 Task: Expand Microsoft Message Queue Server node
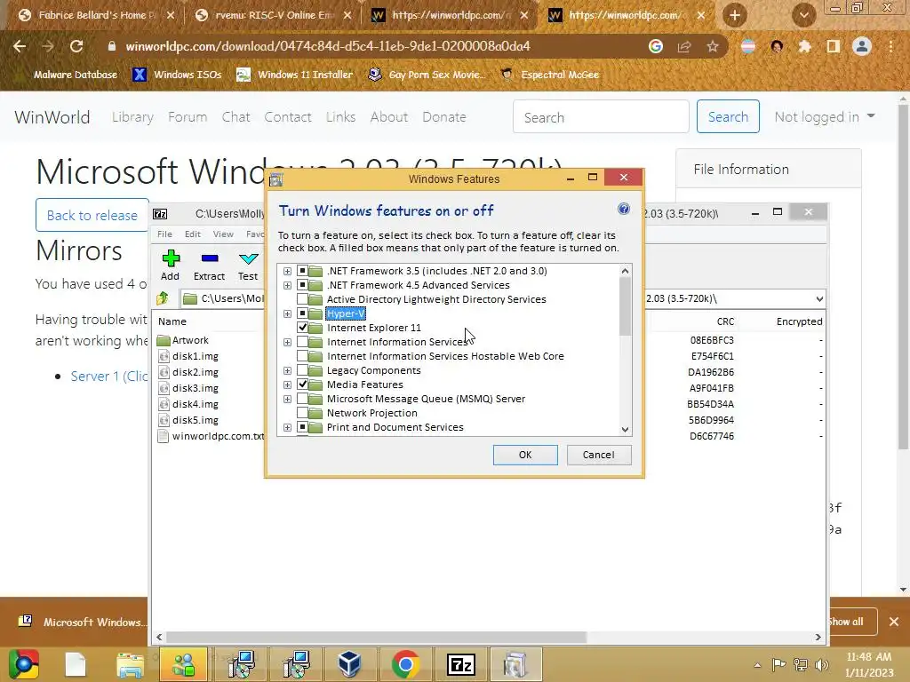pos(287,399)
